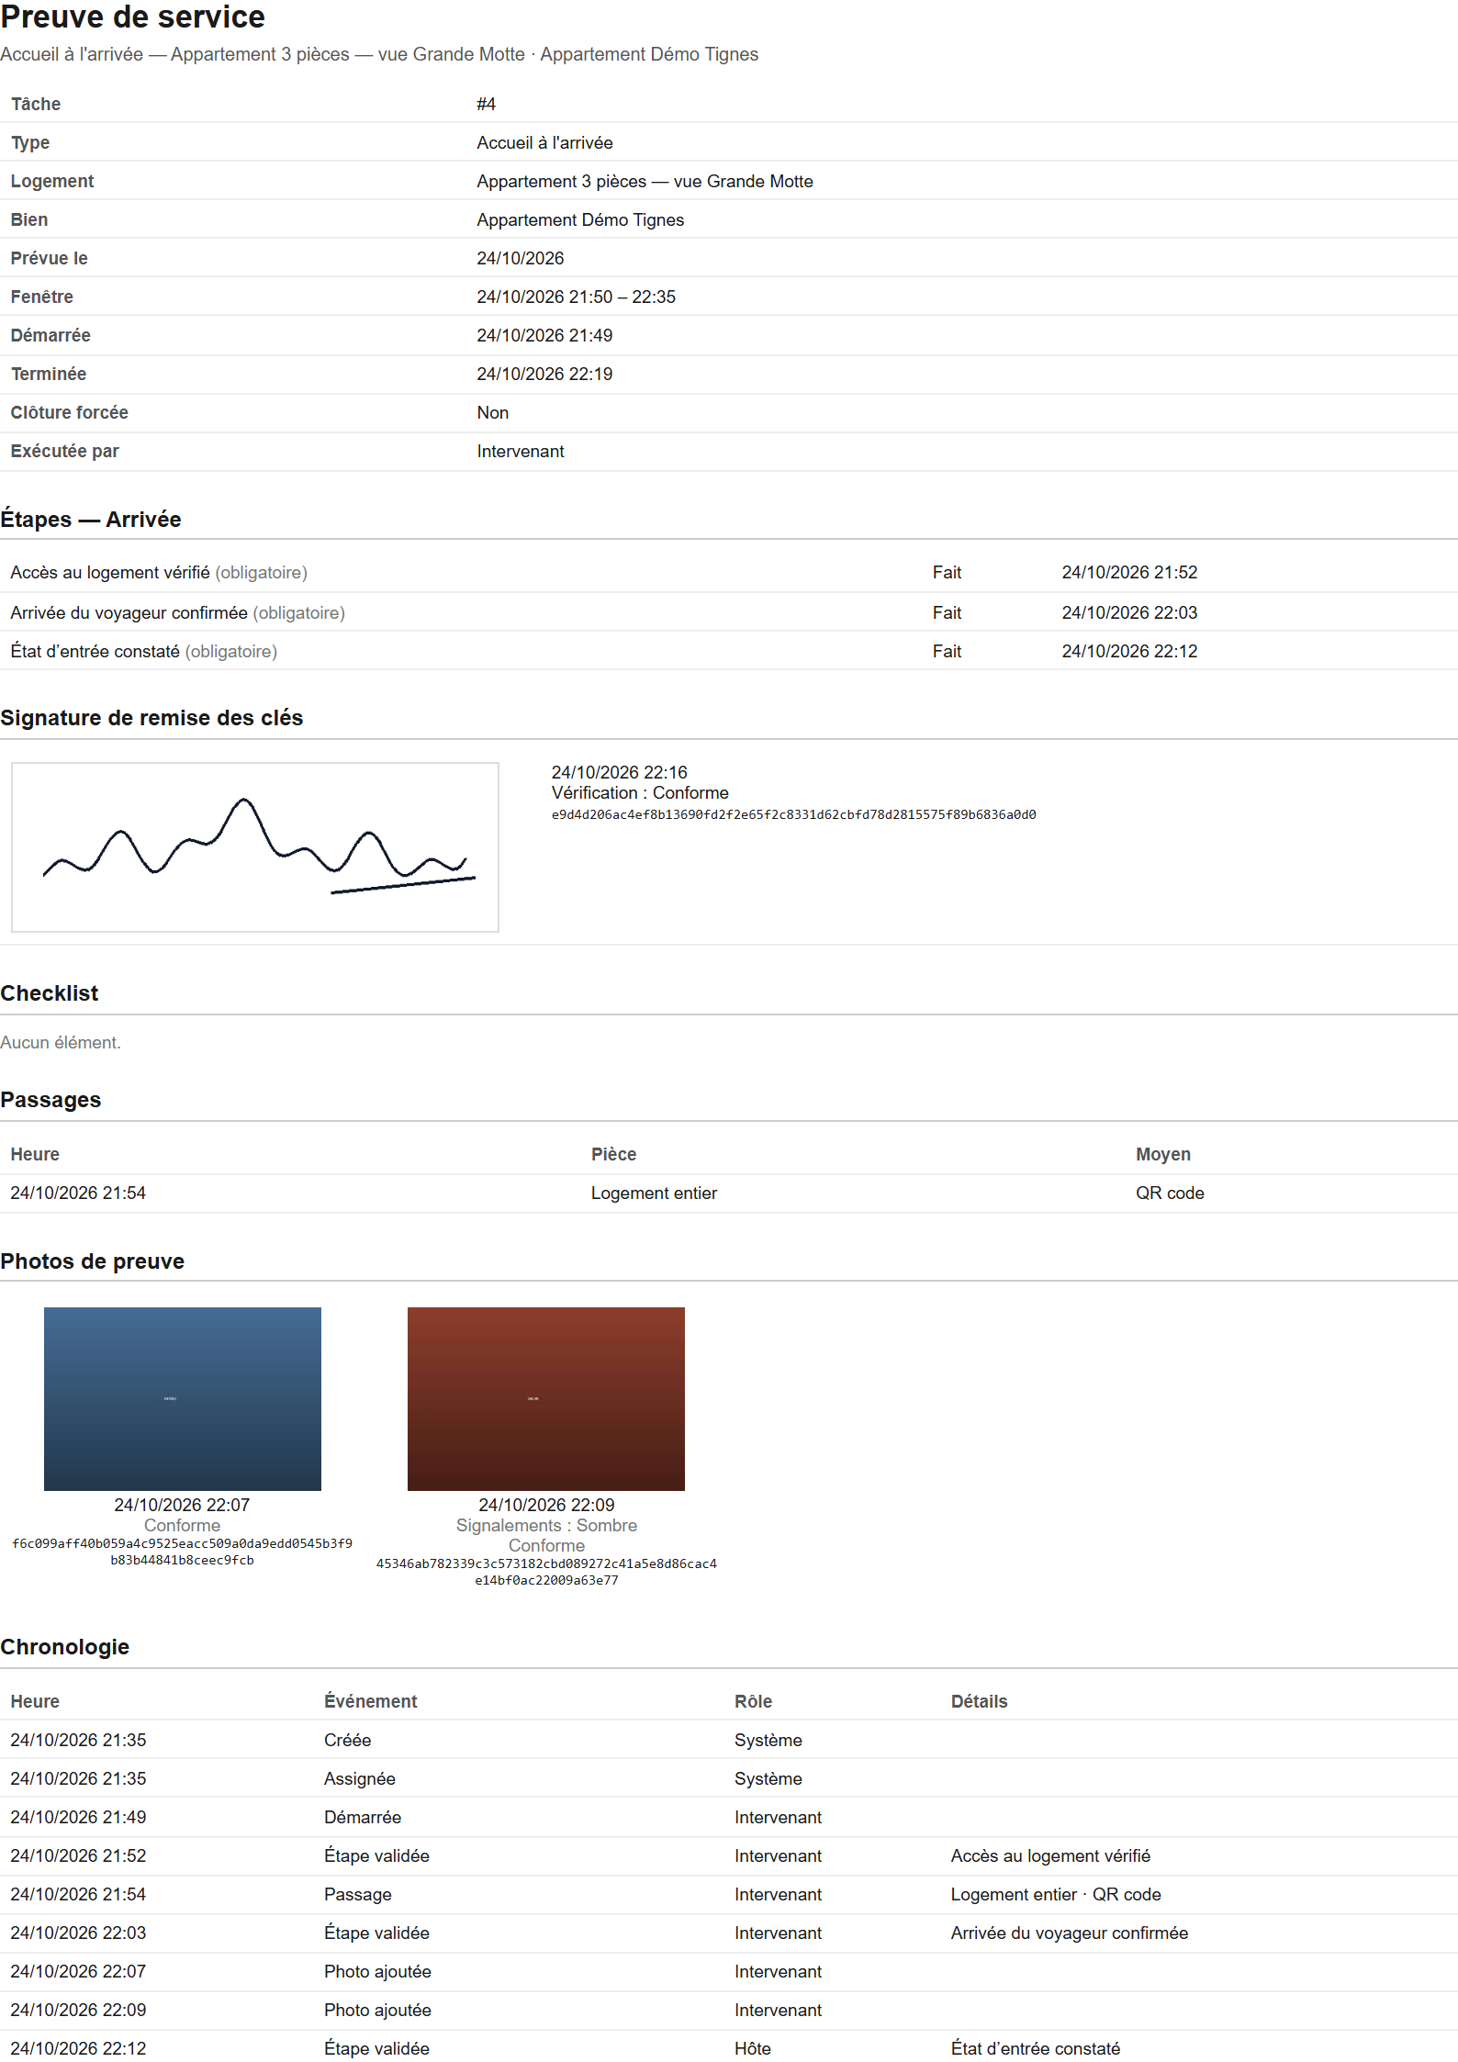This screenshot has height=2062, width=1458.
Task: Click the Démarrée time 24/10/2026 21:49
Action: [544, 335]
